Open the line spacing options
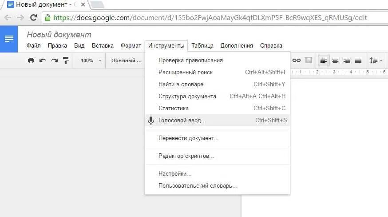This screenshot has width=388, height=217. (376, 60)
